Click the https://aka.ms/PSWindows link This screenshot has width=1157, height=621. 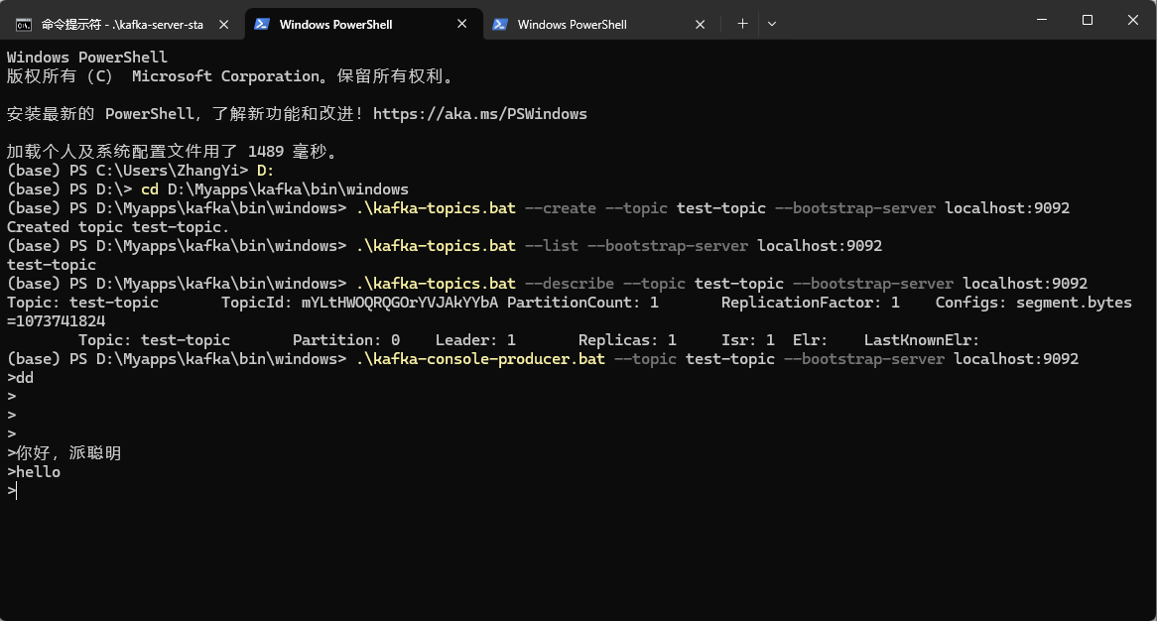(x=479, y=113)
